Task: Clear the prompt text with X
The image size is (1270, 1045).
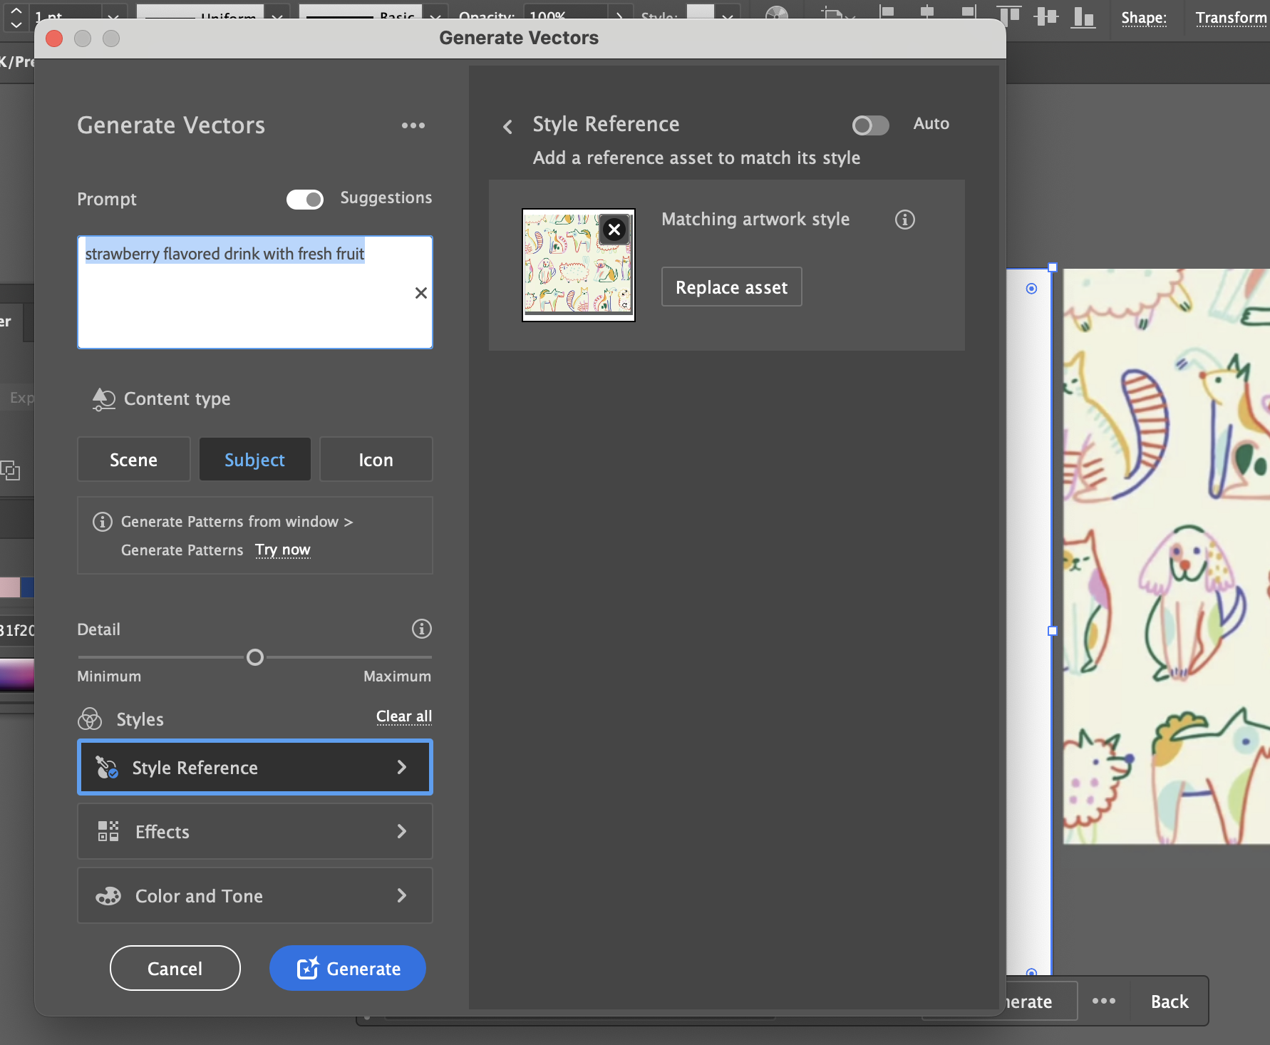Action: (420, 293)
